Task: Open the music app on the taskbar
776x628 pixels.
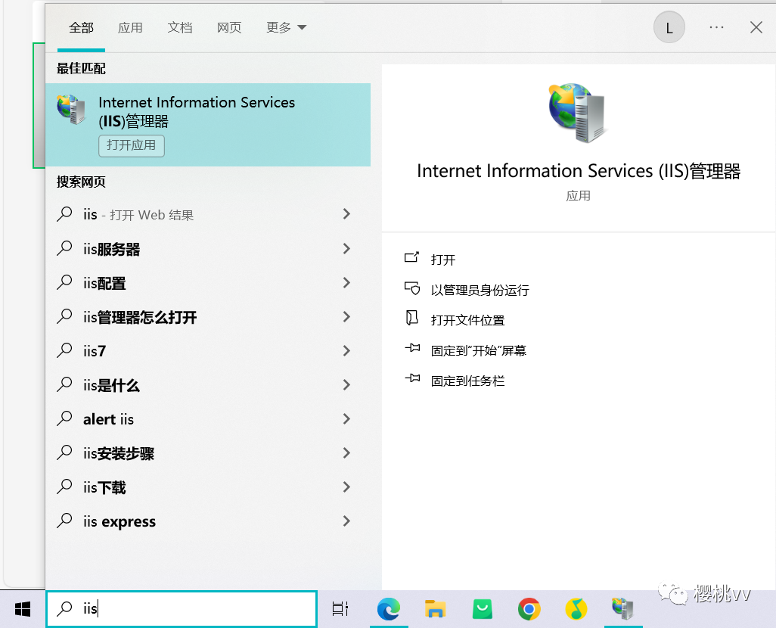Action: [576, 608]
